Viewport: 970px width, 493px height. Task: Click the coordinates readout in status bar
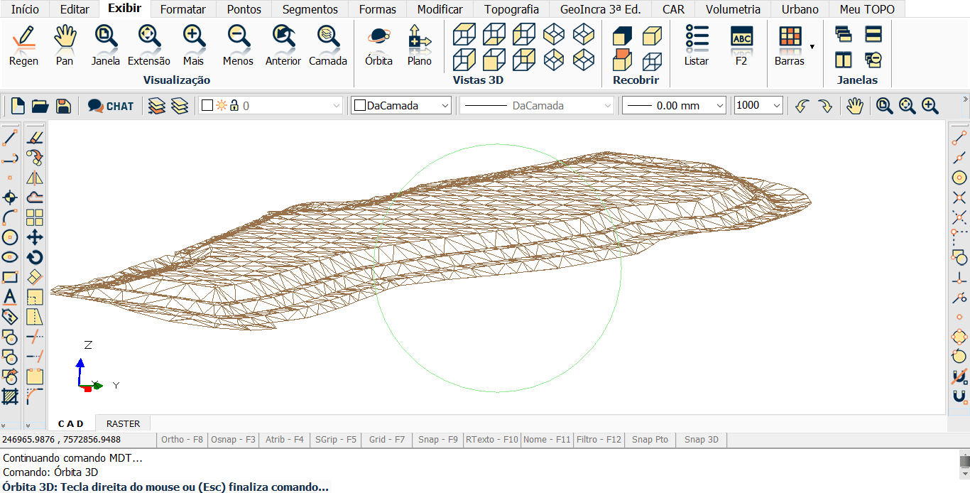(x=62, y=440)
